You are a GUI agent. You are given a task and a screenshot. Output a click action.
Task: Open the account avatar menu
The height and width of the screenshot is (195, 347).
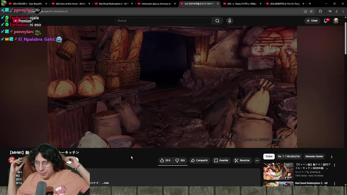[336, 21]
